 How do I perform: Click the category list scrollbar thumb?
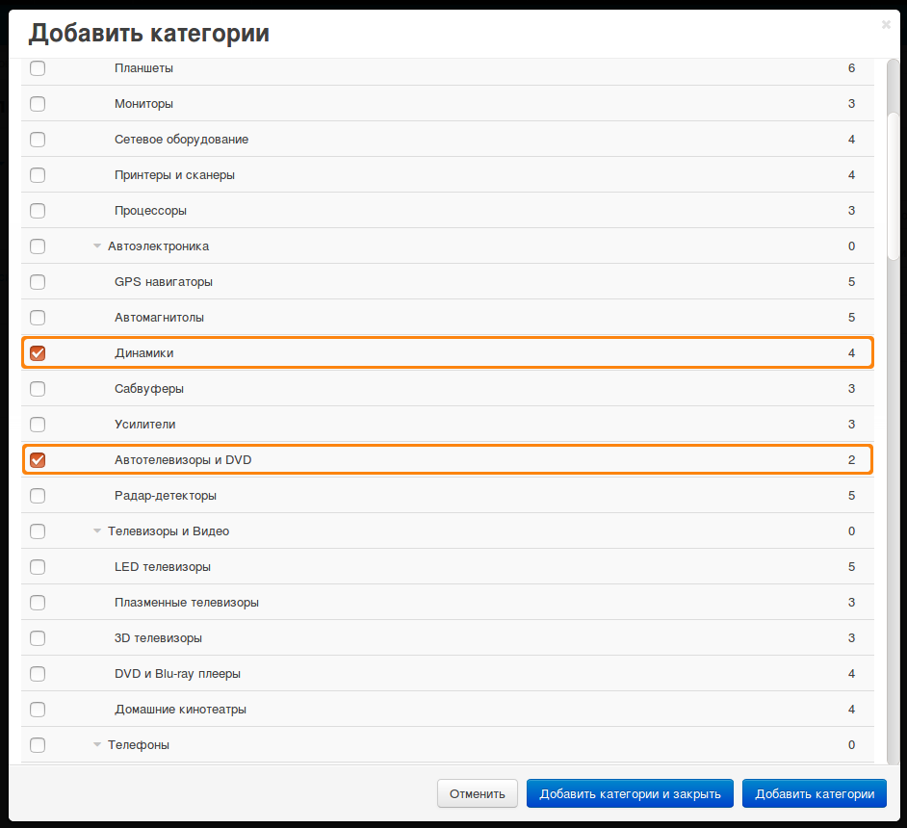(894, 185)
